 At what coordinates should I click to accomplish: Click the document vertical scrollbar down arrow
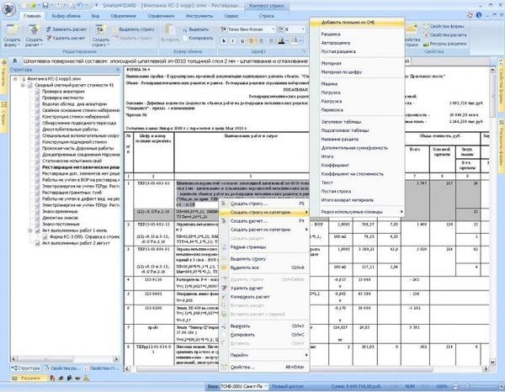tap(492, 362)
